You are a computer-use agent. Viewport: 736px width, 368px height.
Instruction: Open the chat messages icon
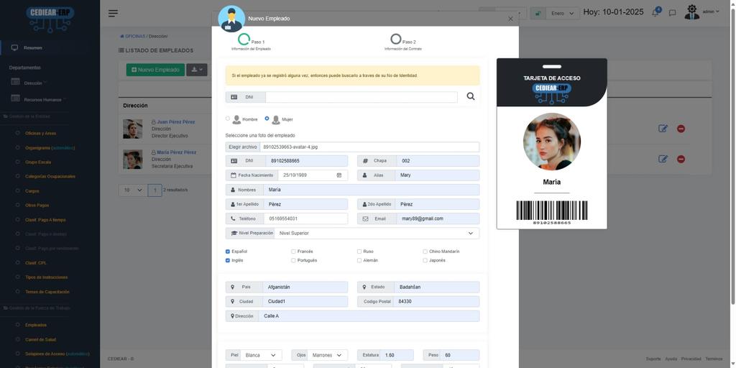coord(672,13)
